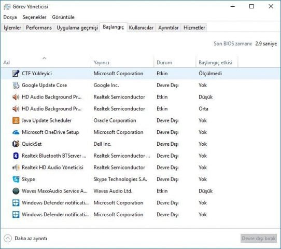Click the Ölçülmedi startup impact value
Image resolution: width=281 pixels, height=249 pixels.
tap(210, 74)
